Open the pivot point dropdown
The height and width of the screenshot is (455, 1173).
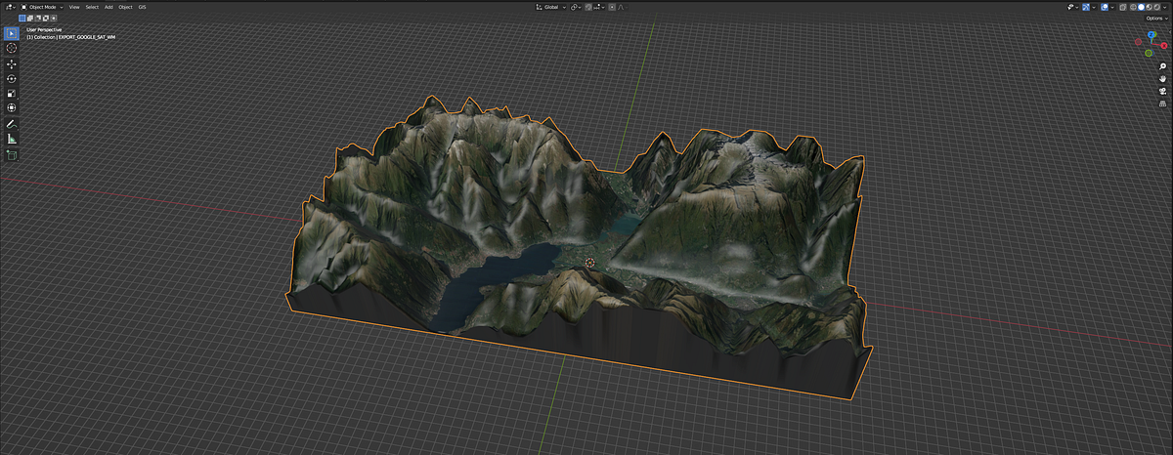coord(576,7)
